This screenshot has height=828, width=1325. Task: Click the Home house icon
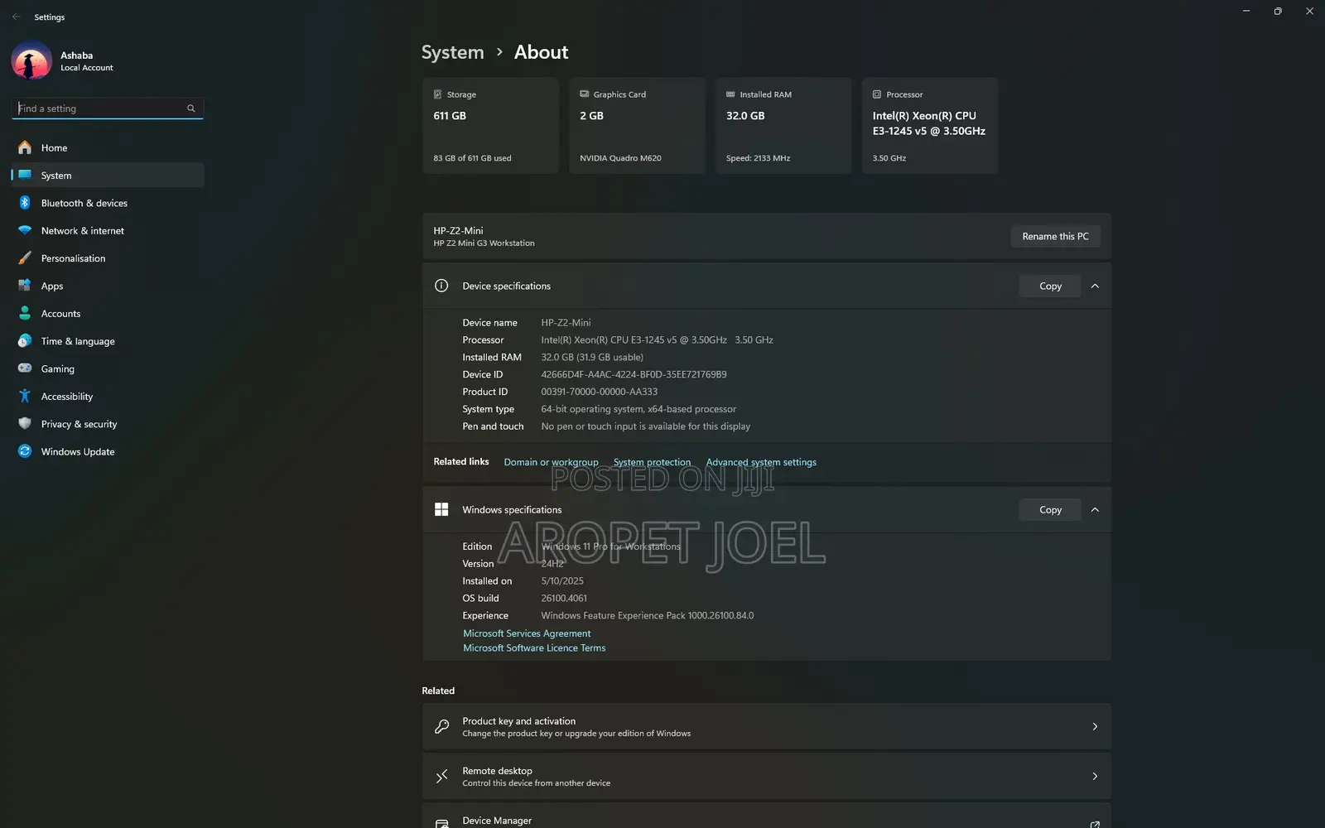point(25,147)
